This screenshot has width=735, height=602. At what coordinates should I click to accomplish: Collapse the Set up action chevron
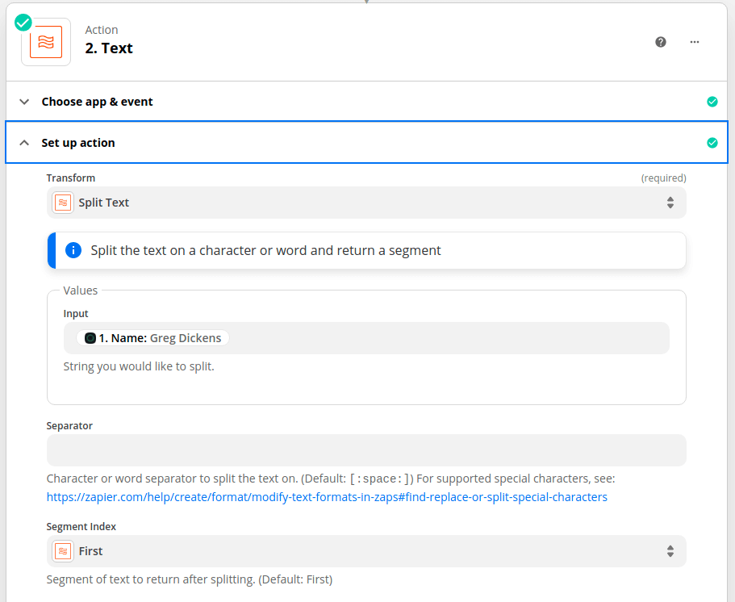[x=24, y=143]
